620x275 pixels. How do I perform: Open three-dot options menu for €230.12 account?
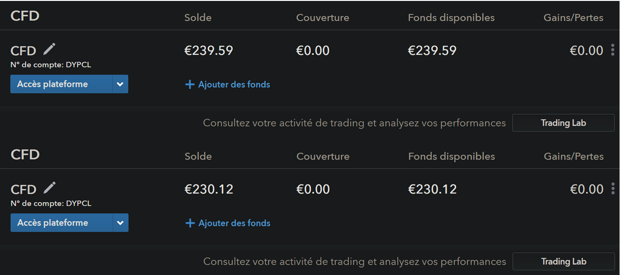tap(613, 189)
